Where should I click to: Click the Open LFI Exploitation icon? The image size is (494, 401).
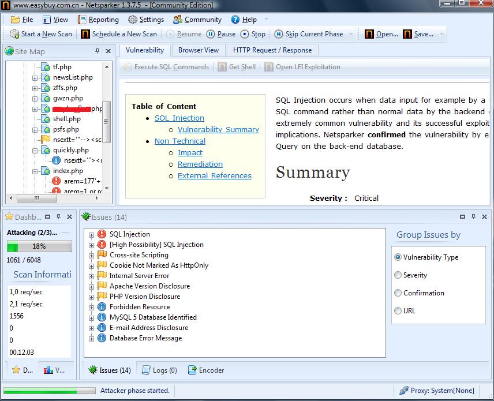[x=269, y=67]
